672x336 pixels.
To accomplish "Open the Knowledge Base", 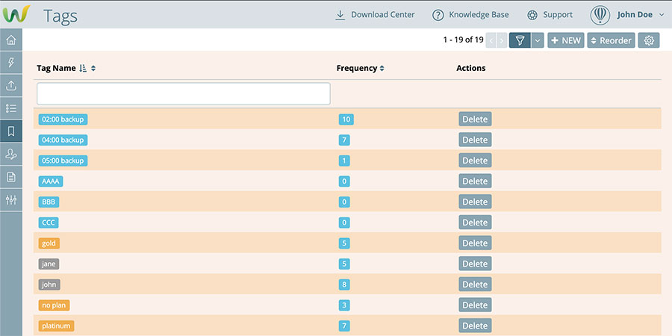I will coord(471,14).
